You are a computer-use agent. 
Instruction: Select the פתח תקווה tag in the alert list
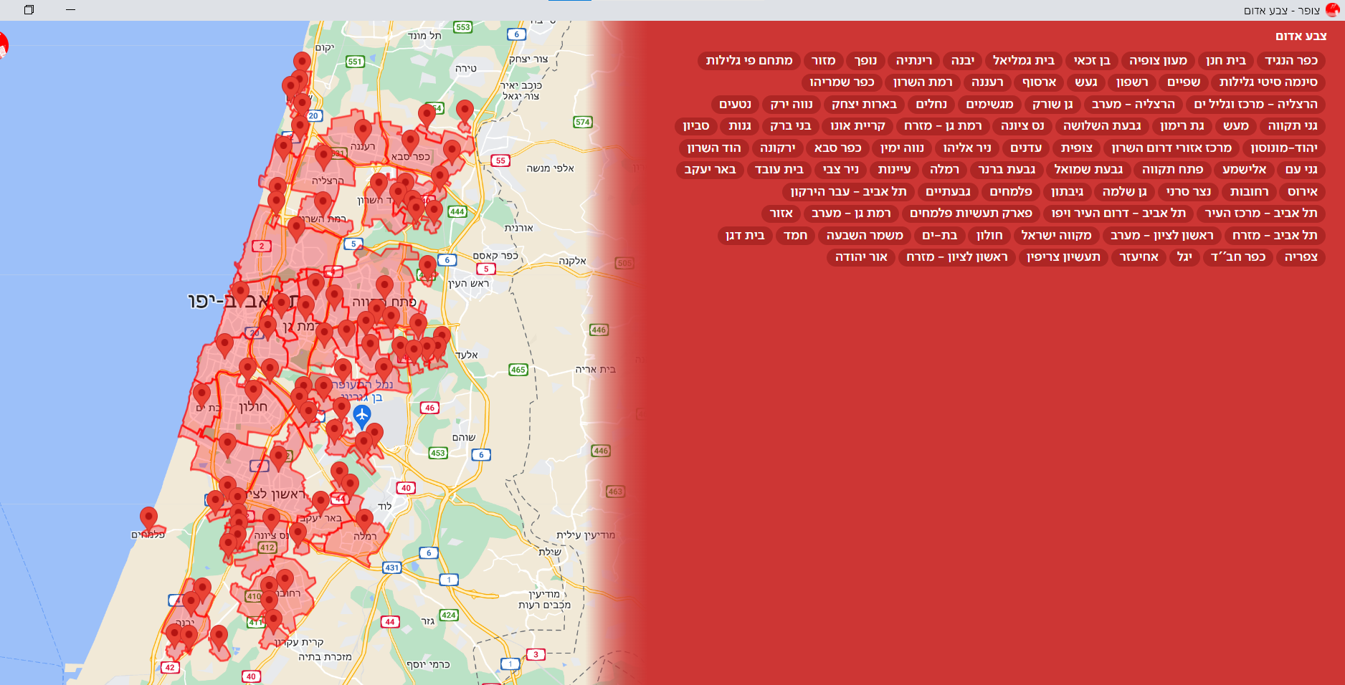pos(1172,170)
